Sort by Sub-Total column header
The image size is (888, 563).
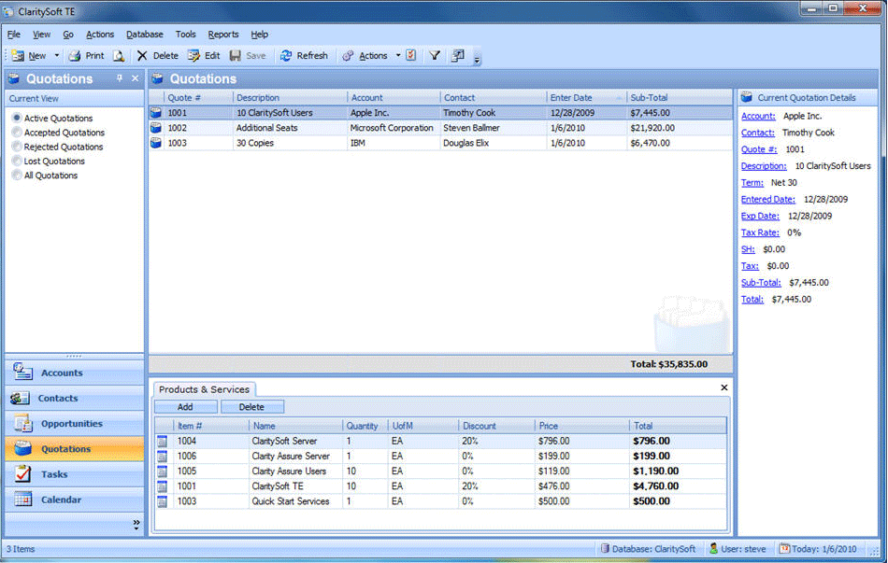679,97
